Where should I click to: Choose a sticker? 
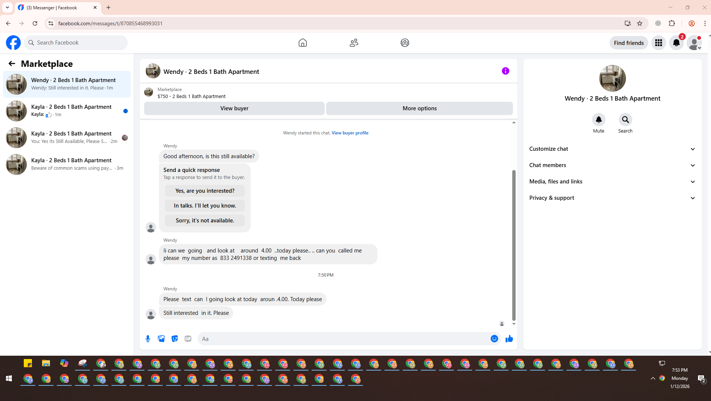tap(175, 339)
